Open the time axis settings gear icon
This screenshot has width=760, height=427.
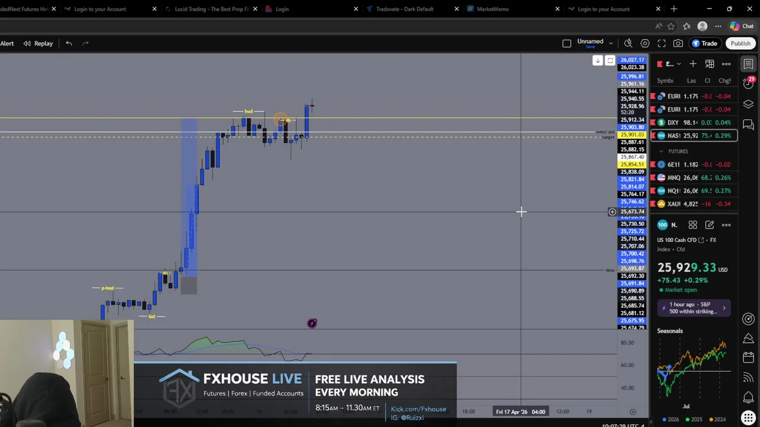633,412
